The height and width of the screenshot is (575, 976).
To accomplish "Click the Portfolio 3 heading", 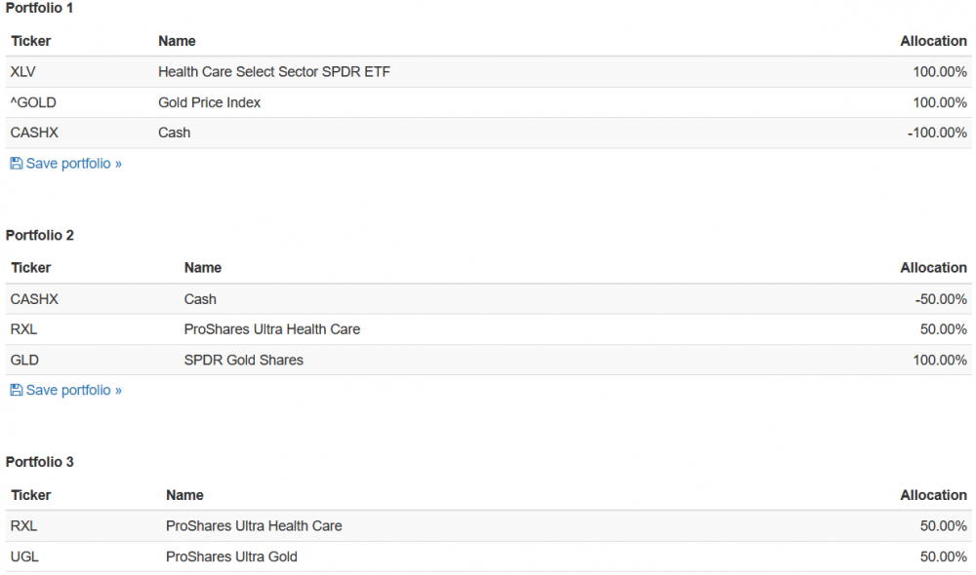I will point(40,461).
